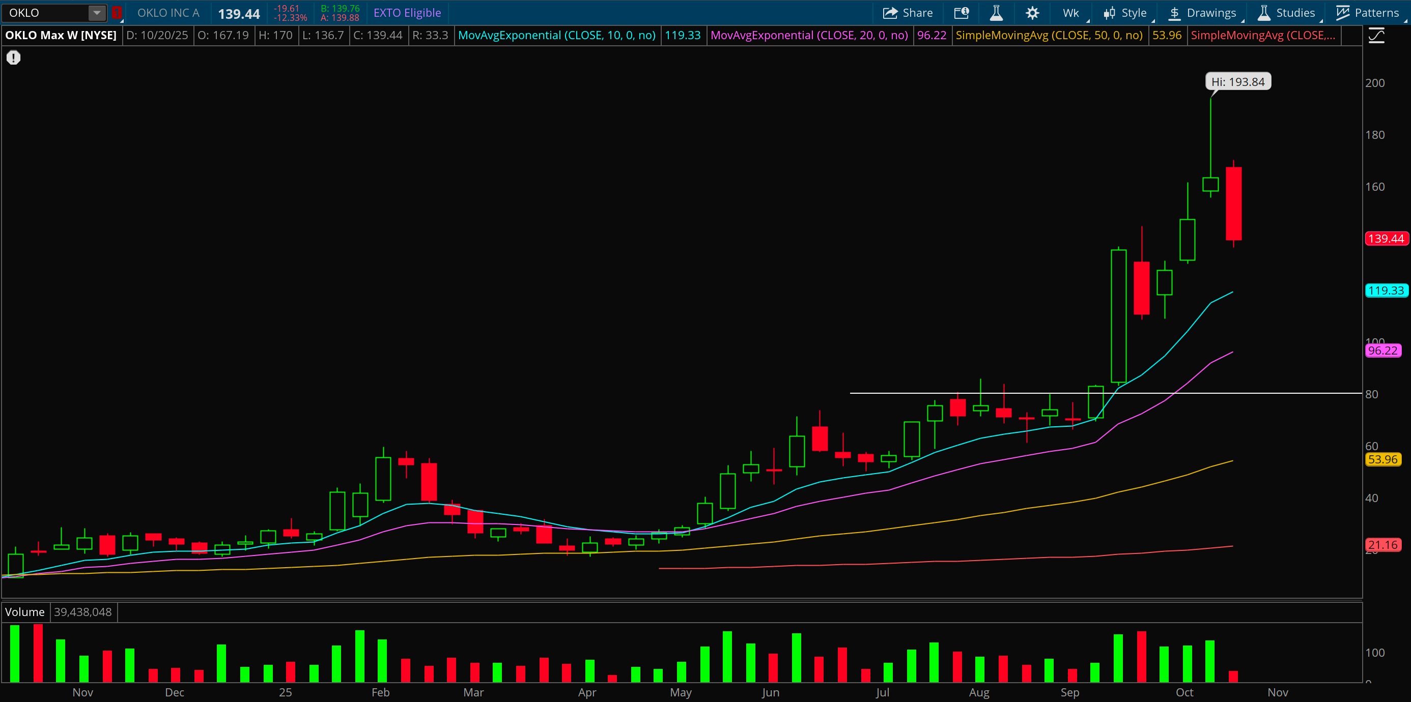This screenshot has height=702, width=1411.
Task: Click the standalone flask icon near gear
Action: coord(996,13)
